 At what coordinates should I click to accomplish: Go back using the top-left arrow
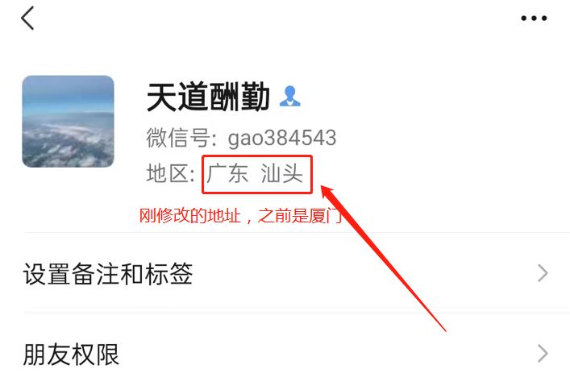[27, 18]
